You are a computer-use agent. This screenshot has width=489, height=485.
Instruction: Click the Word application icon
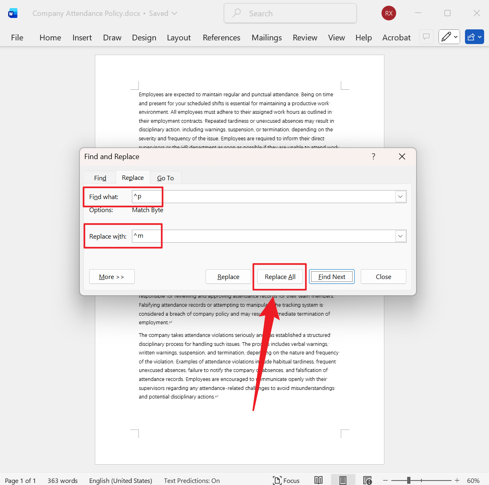[x=13, y=13]
